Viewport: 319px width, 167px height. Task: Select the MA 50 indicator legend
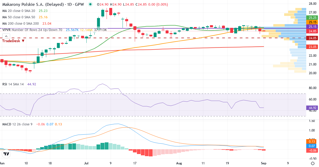19,17
